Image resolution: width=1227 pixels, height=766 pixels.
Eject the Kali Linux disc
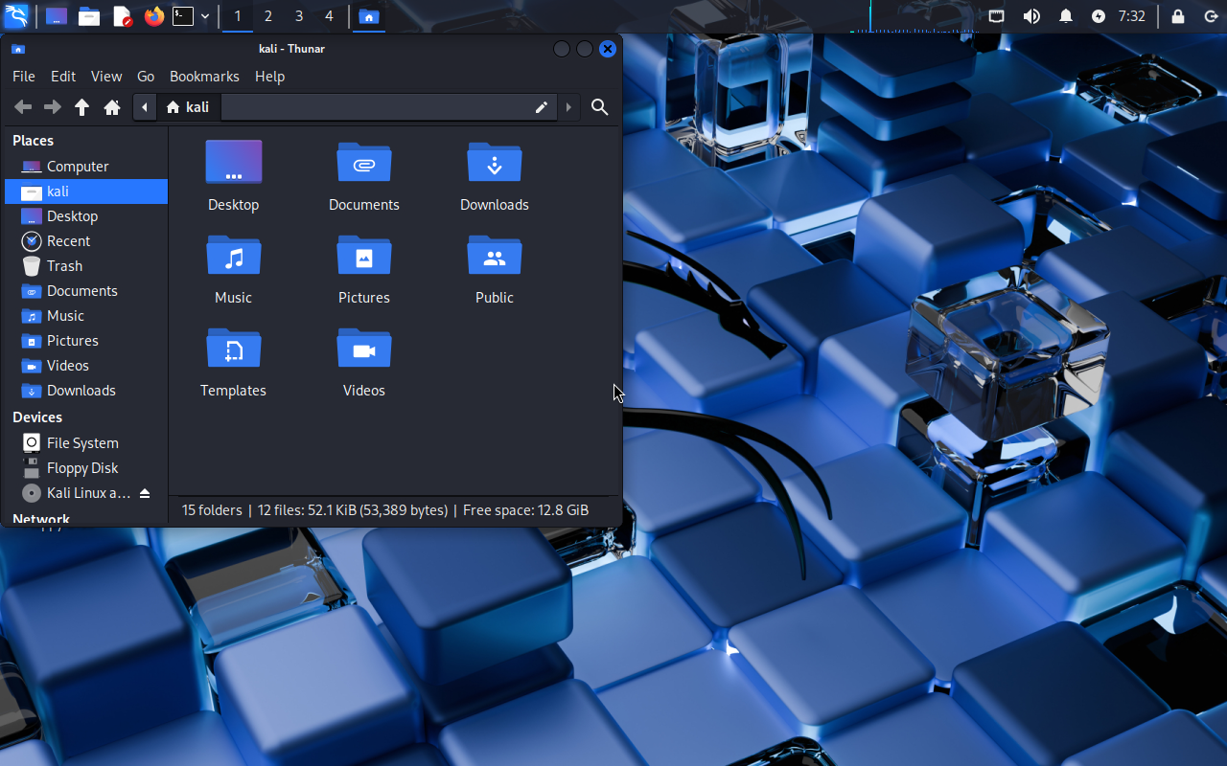(x=145, y=493)
